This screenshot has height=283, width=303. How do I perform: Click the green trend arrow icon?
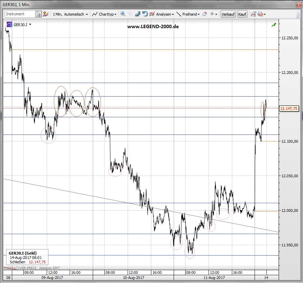pos(274,25)
